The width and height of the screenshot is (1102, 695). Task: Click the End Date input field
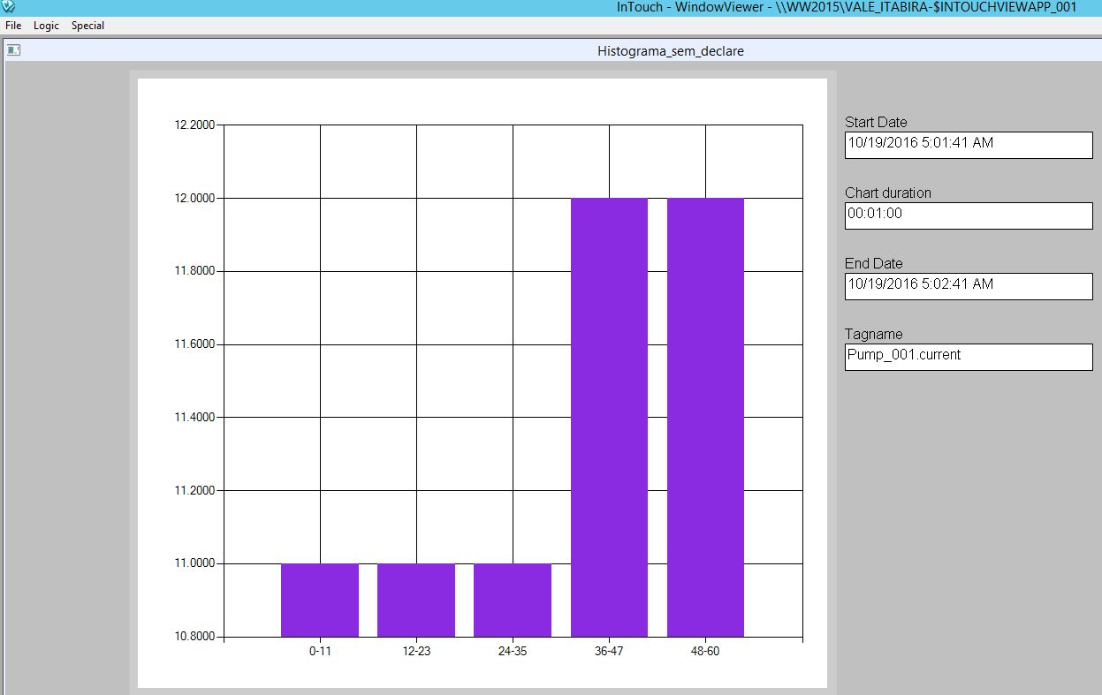click(x=968, y=285)
